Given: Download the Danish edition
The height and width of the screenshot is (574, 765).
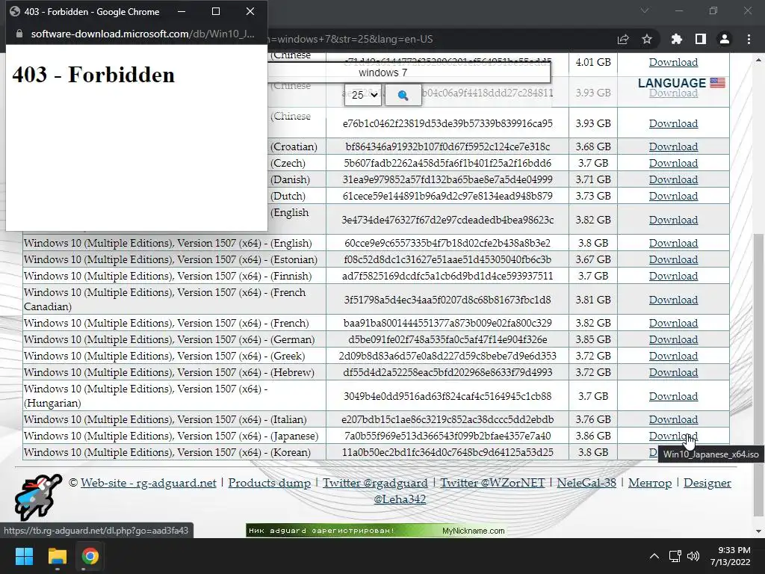Looking at the screenshot, I should coord(673,179).
